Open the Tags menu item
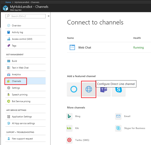Screen dimensions: 151x145 [25, 46]
